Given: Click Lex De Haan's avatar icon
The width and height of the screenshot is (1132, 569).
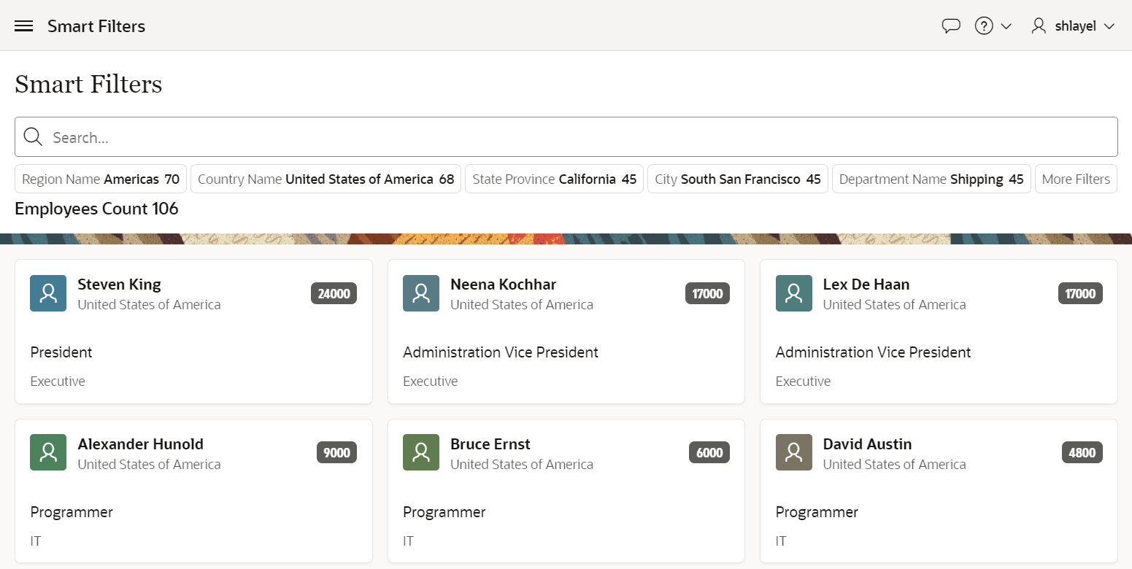Looking at the screenshot, I should pos(793,293).
